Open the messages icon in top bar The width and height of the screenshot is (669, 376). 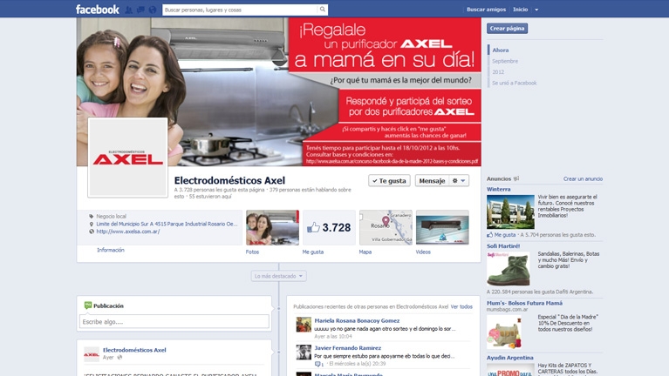pos(140,10)
